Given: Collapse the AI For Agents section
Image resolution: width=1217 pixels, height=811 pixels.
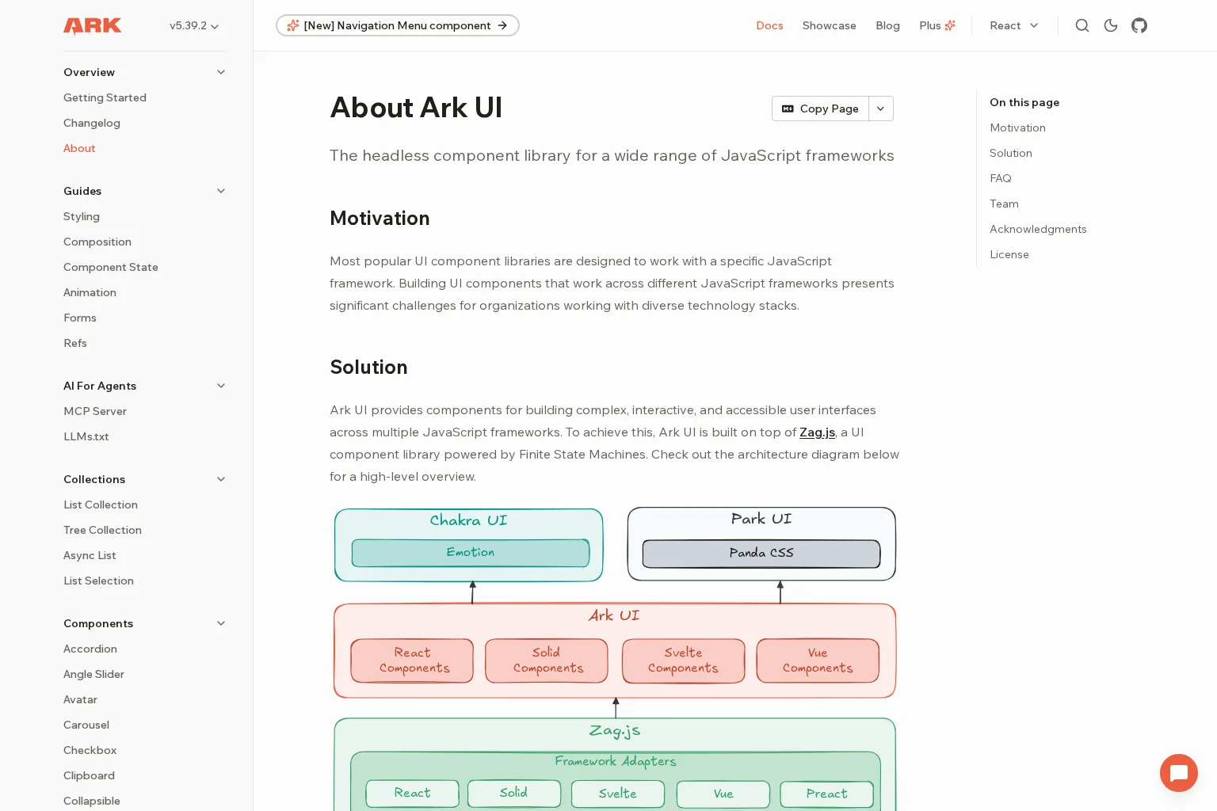Looking at the screenshot, I should [221, 386].
